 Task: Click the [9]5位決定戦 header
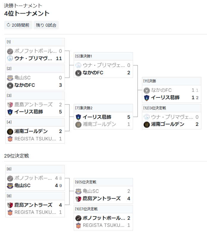pos(103,182)
